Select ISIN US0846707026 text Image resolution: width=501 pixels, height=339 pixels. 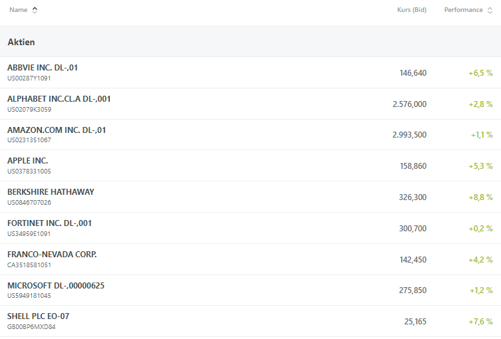[29, 203]
